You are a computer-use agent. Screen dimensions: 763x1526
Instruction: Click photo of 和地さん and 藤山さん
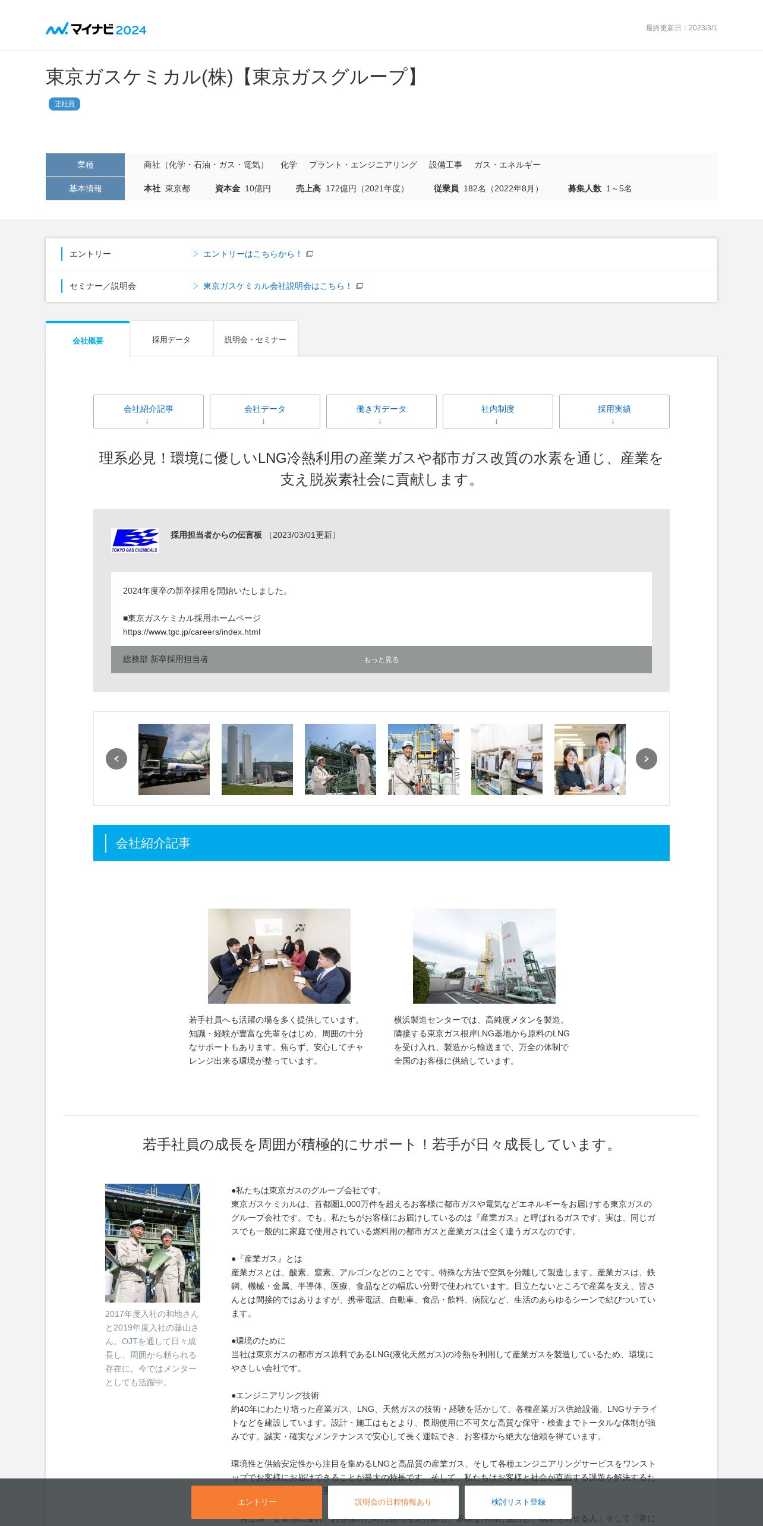153,1243
